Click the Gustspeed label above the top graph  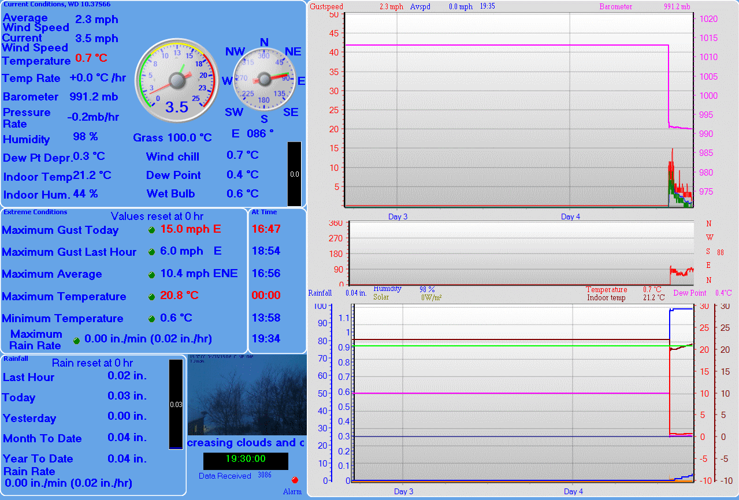click(326, 7)
